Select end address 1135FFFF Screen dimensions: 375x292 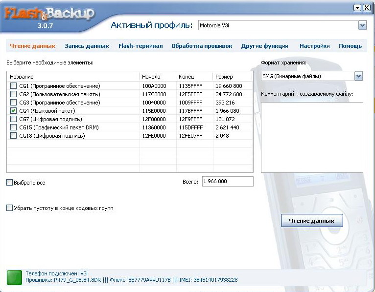click(x=190, y=86)
